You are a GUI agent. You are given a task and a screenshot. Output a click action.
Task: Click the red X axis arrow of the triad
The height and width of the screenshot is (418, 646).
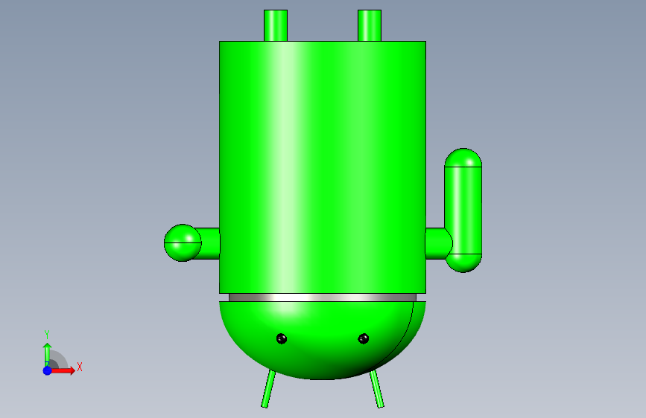(x=63, y=370)
